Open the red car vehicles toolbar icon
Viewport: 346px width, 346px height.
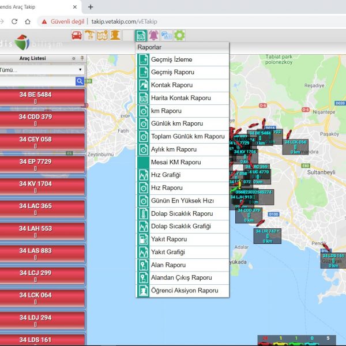(77, 35)
